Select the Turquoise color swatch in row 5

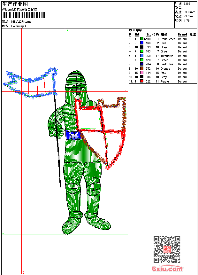click(x=142, y=56)
